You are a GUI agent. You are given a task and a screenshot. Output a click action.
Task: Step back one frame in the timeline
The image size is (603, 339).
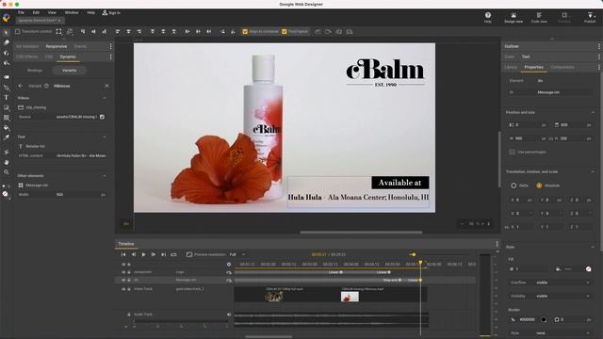[134, 254]
